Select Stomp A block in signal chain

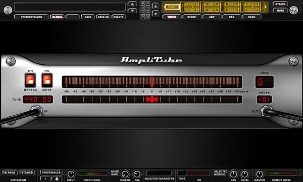click(x=192, y=4)
